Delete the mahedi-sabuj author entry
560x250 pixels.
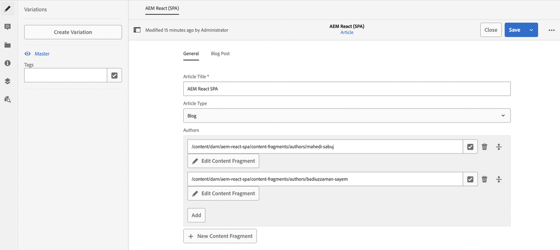pos(484,147)
